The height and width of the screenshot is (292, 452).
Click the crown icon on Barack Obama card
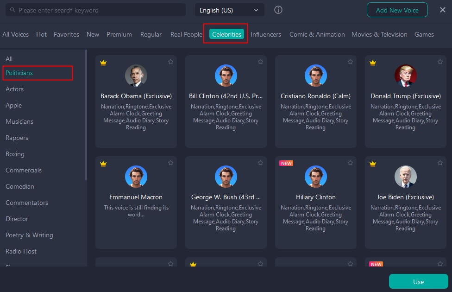click(103, 63)
